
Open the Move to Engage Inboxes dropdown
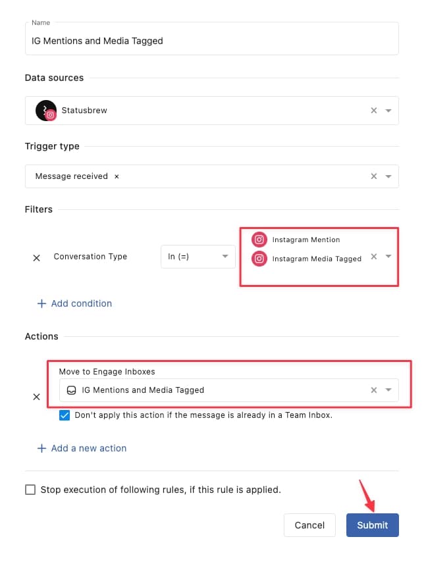tap(388, 390)
